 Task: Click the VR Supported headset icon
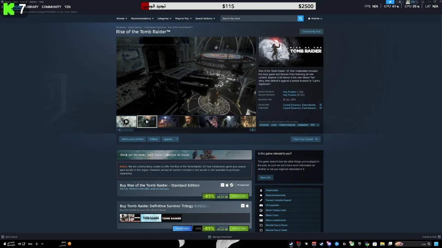tap(261, 205)
